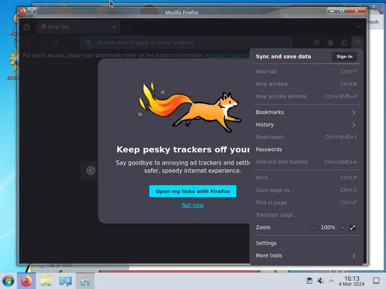Toggle the hamburger application menu
386x289 pixels.
[357, 43]
